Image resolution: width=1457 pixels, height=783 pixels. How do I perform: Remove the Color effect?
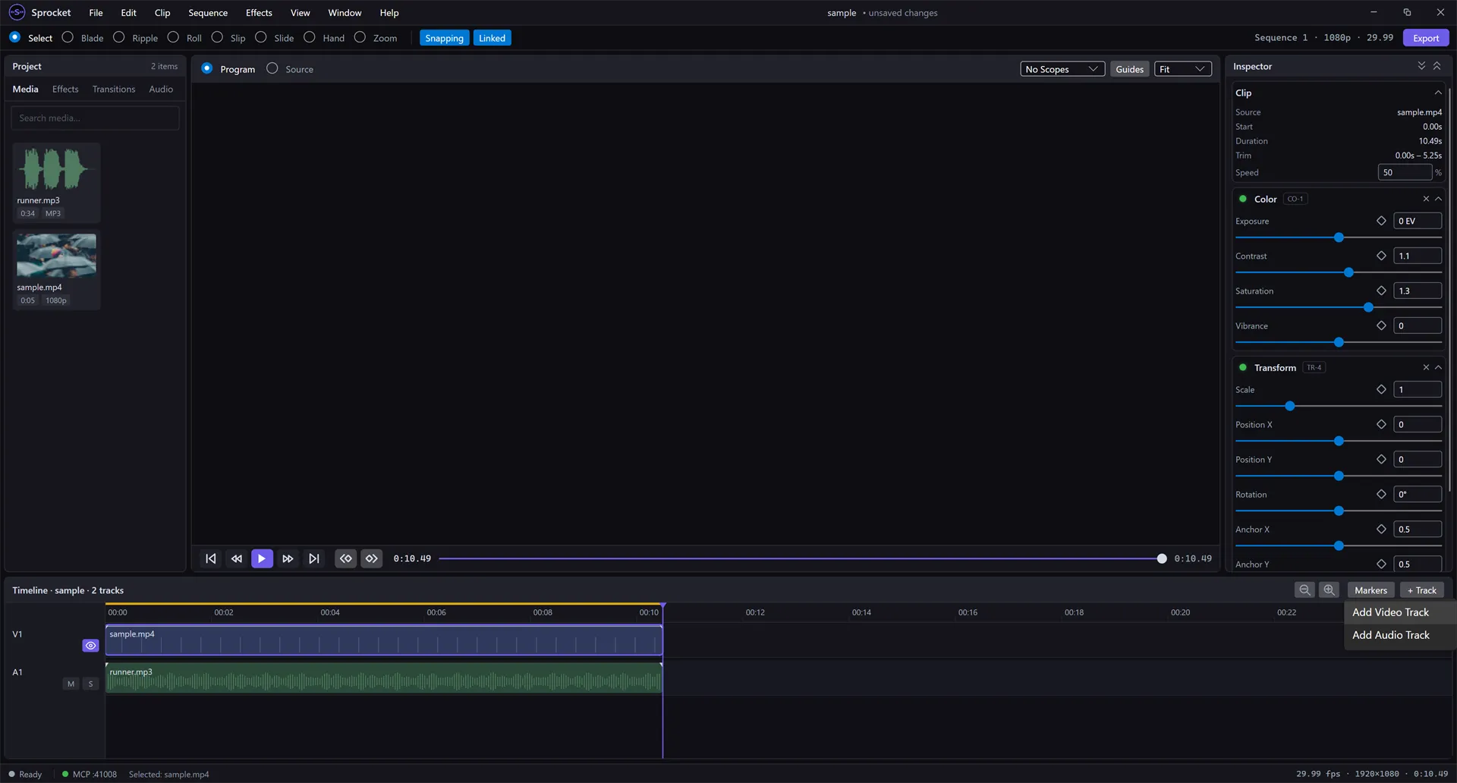point(1426,199)
